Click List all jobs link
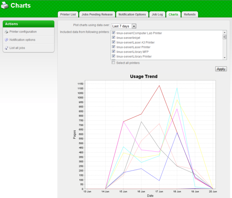 [x=17, y=48]
